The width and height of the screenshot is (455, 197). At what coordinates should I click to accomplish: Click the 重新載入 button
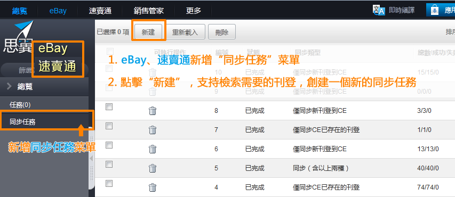tap(185, 32)
